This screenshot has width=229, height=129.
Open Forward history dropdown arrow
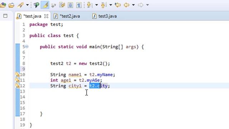click(147, 5)
